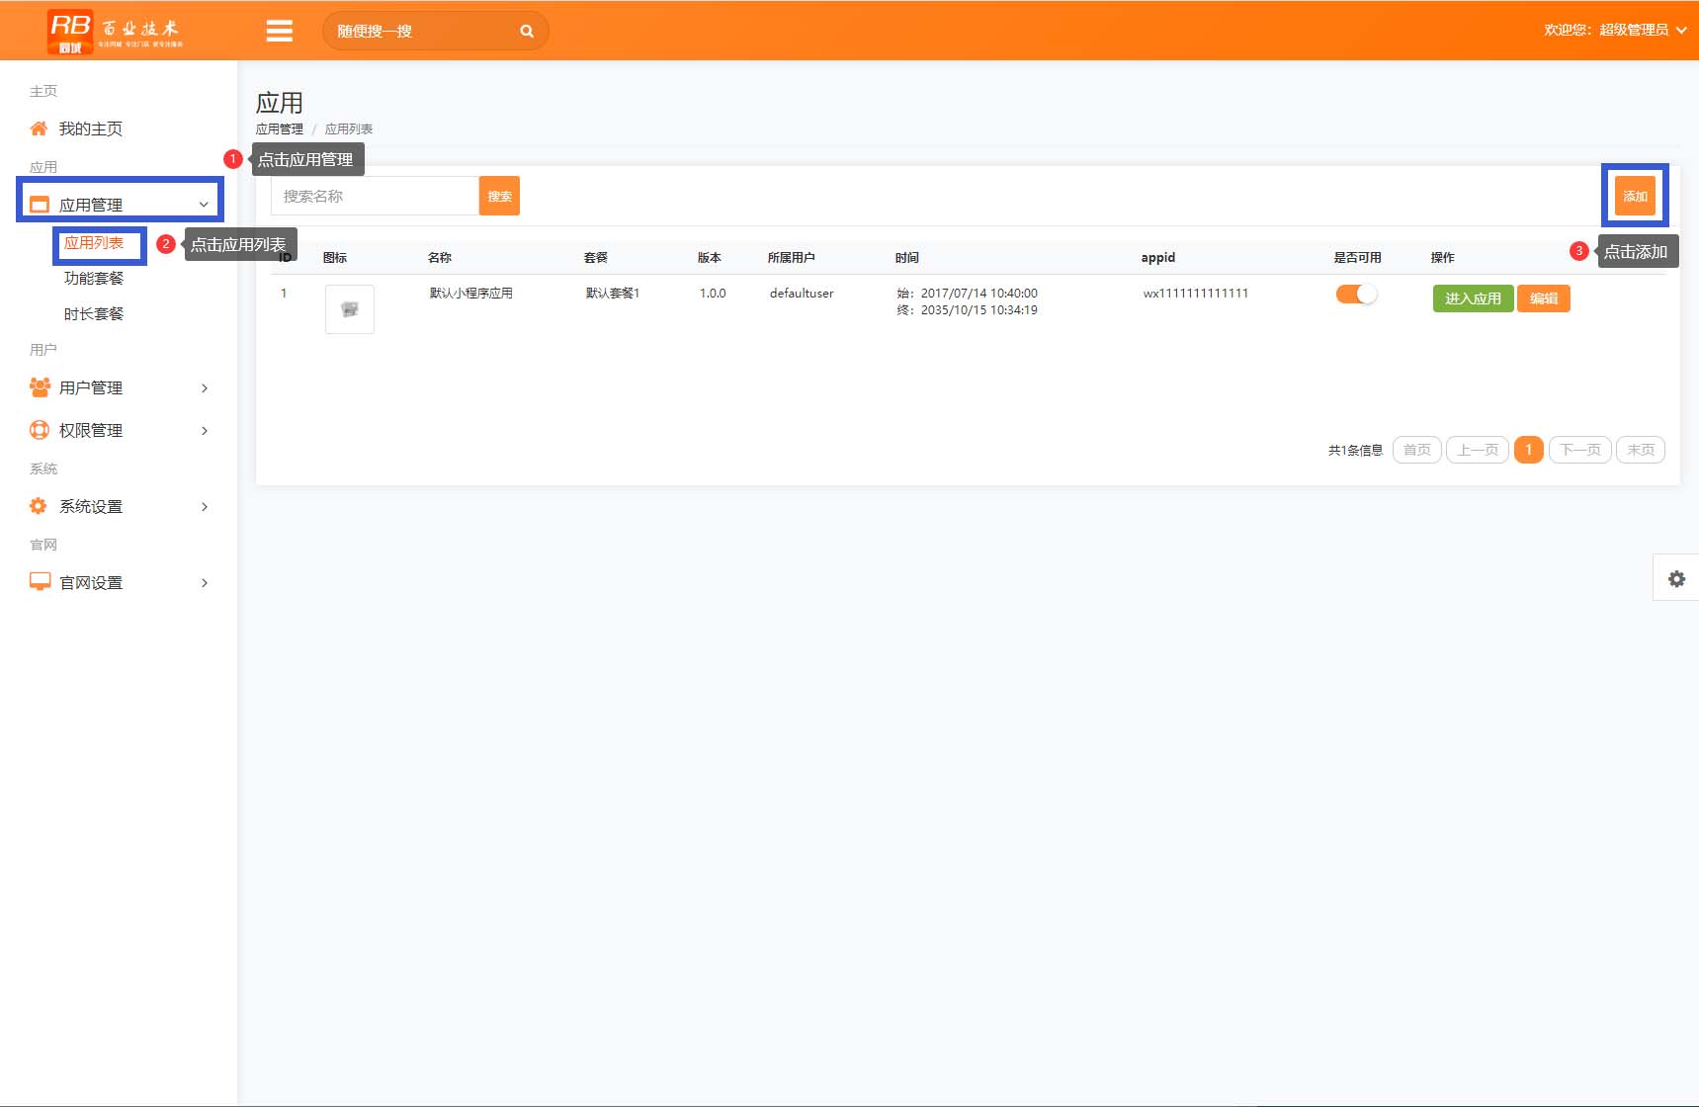Image resolution: width=1699 pixels, height=1107 pixels.
Task: Open the floating gear settings icon
Action: tap(1676, 579)
